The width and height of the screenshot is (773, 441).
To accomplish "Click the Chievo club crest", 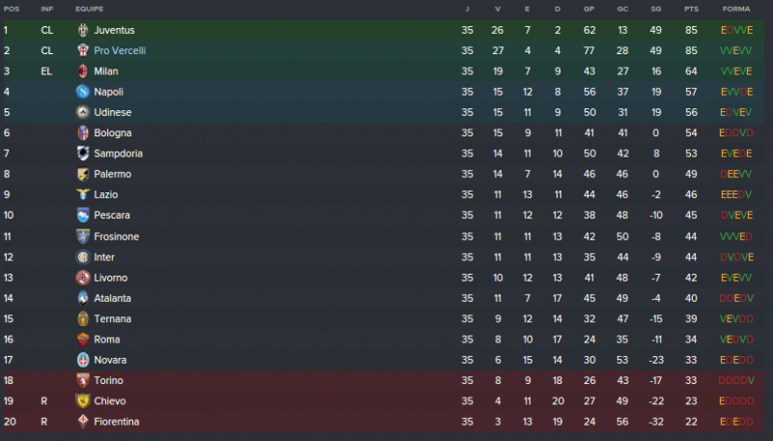I will click(x=83, y=400).
